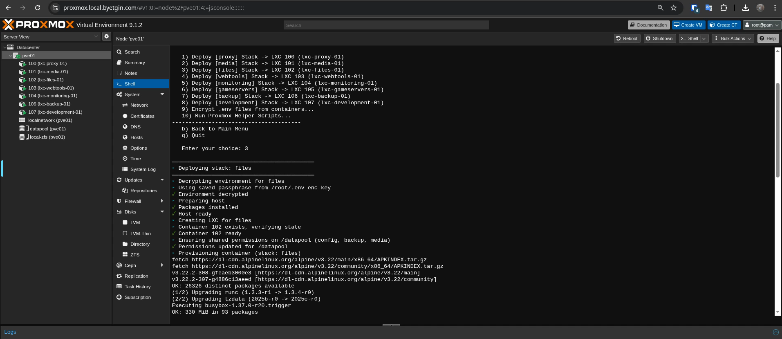This screenshot has height=339, width=782.
Task: Select container 103 (lxc-webtools-01)
Action: click(51, 88)
